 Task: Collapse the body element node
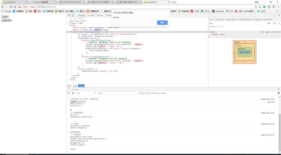tap(69, 25)
